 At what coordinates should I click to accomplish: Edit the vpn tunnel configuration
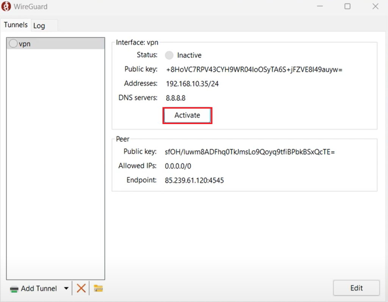pos(356,288)
